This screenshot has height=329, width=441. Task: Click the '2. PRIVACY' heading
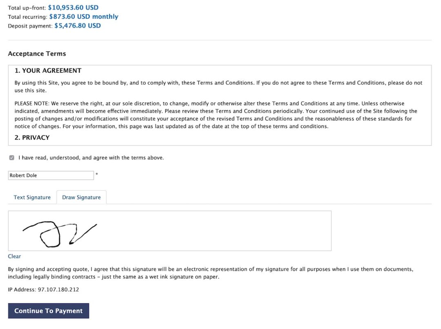32,138
